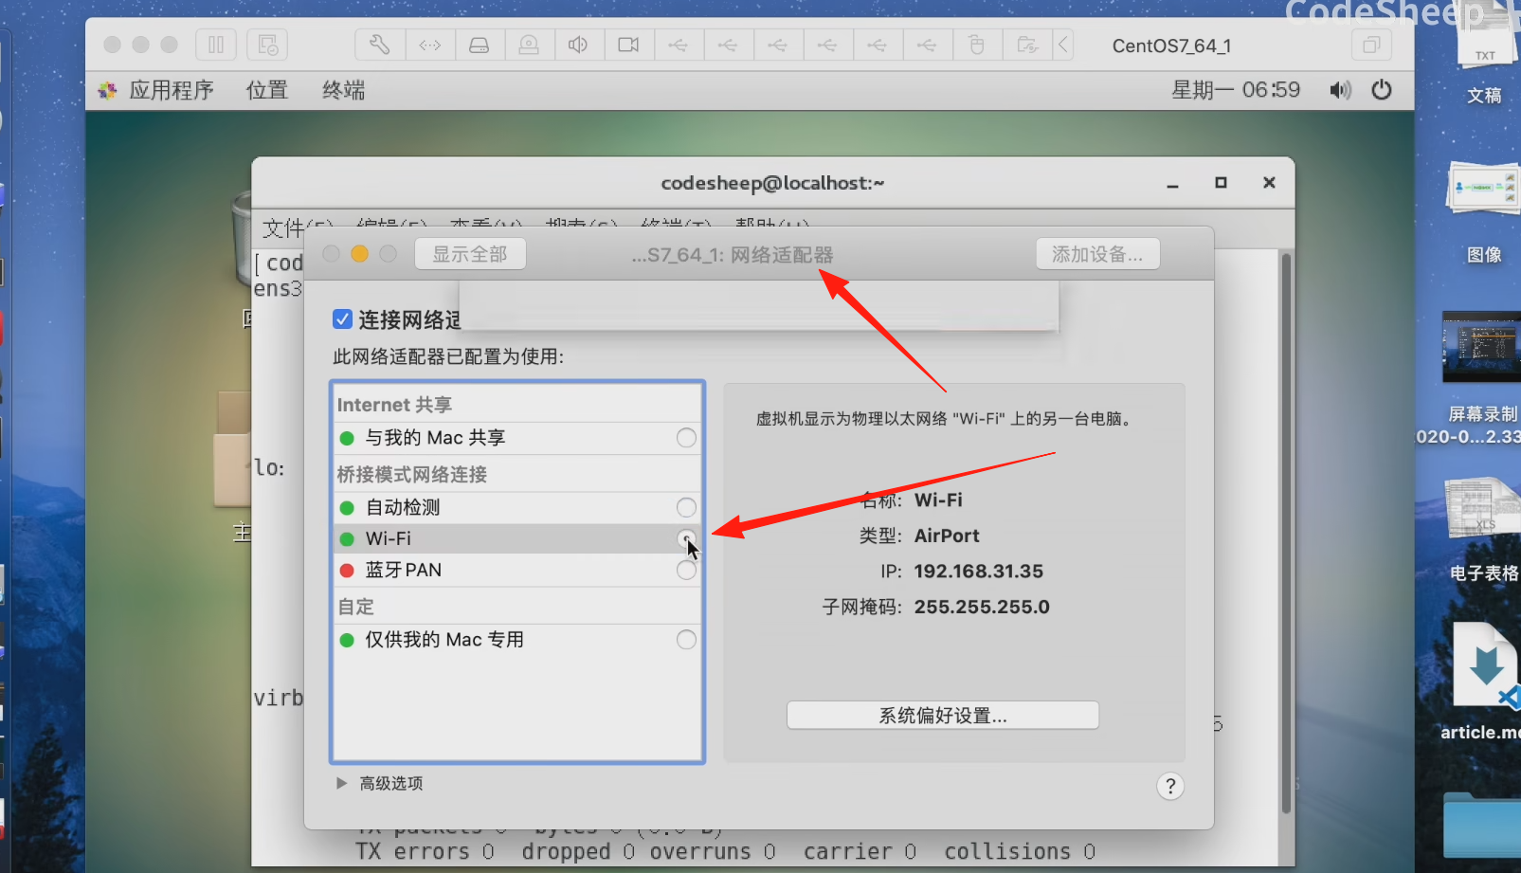
Task: Click the 显示全部 button
Action: 470,254
